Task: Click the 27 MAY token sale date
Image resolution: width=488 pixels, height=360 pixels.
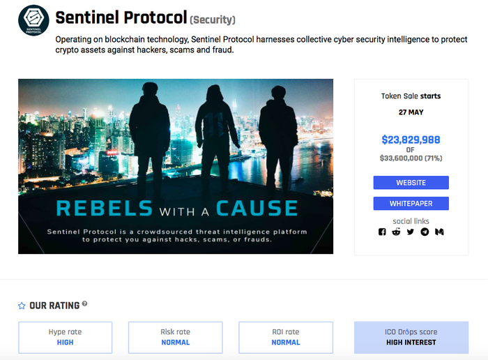Action: click(411, 112)
